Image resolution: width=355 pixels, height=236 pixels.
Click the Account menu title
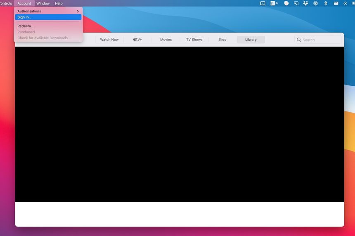[x=24, y=3]
